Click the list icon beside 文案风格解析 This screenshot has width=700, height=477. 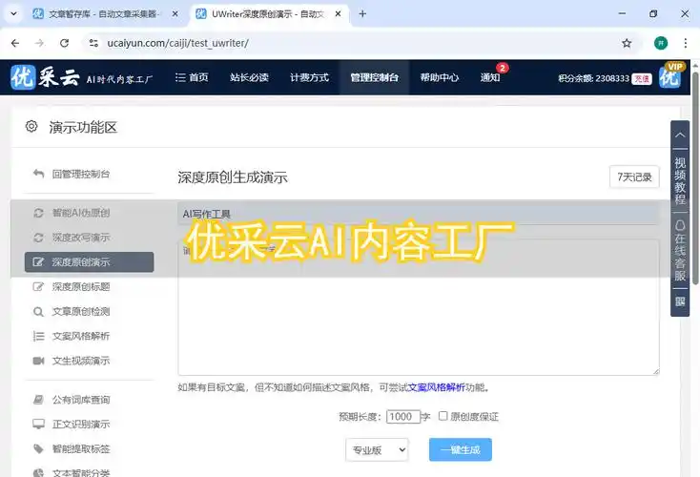(x=39, y=336)
